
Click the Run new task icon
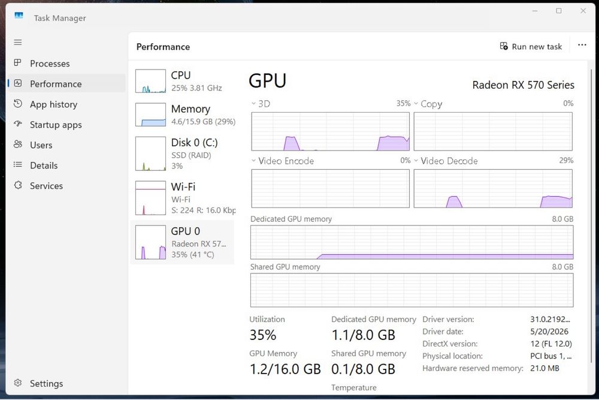[504, 46]
